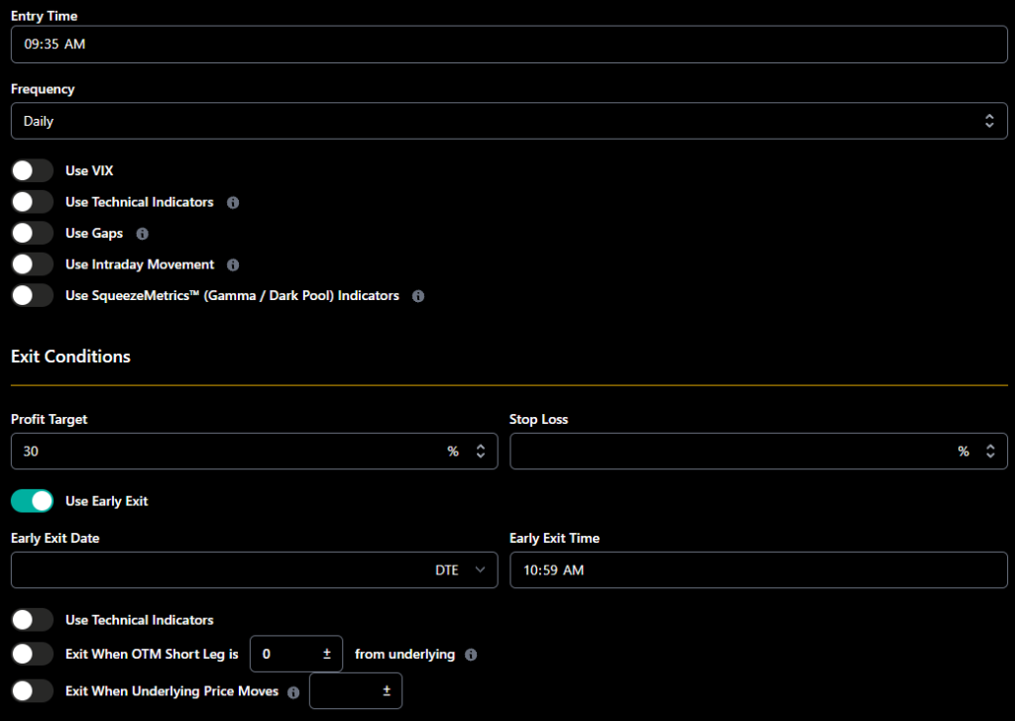The height and width of the screenshot is (721, 1015).
Task: Click info icon next to Use Gaps
Action: click(x=142, y=234)
